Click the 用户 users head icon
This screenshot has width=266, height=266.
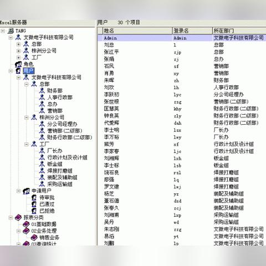(x=18, y=71)
